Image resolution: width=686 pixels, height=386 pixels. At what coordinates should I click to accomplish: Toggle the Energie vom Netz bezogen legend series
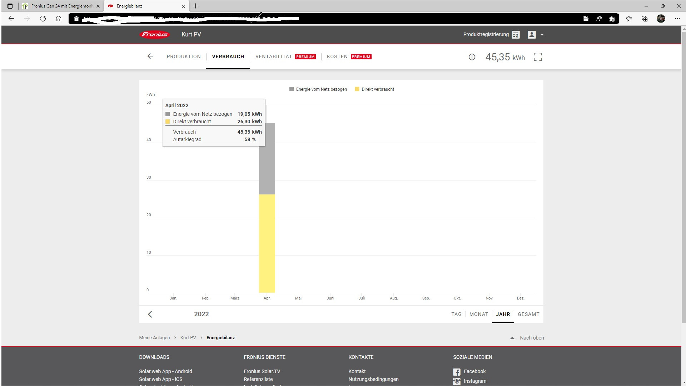(318, 89)
